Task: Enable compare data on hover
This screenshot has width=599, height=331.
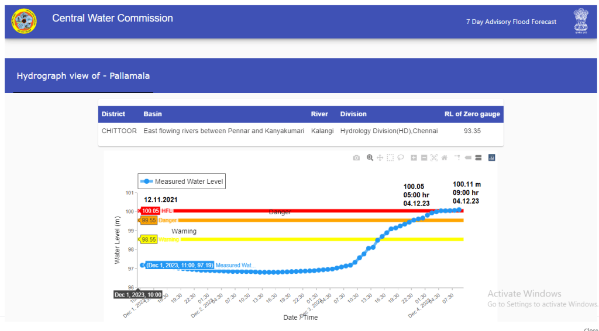Action: (x=478, y=158)
